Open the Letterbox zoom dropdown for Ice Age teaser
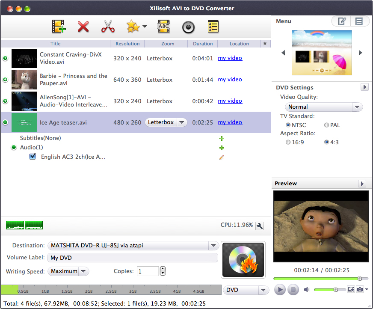 [181, 122]
